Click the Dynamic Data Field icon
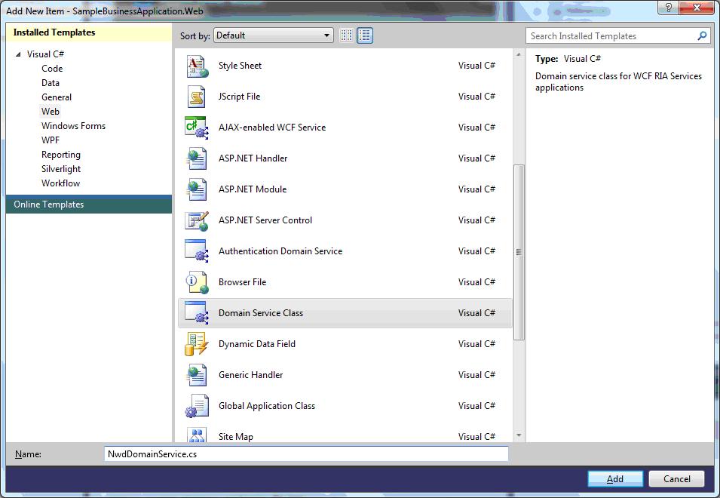 coord(197,343)
